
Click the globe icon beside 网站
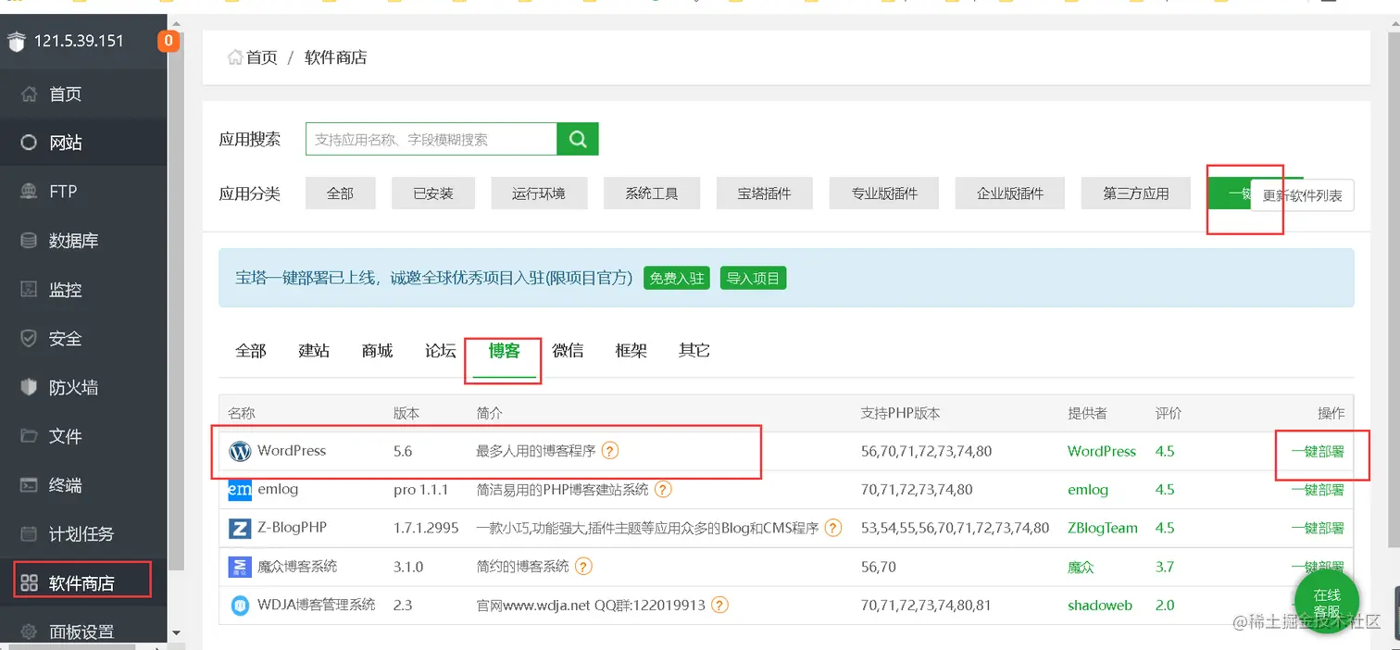[x=30, y=144]
